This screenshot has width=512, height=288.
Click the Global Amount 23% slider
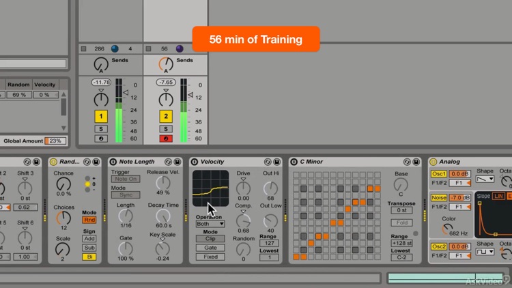click(x=55, y=141)
